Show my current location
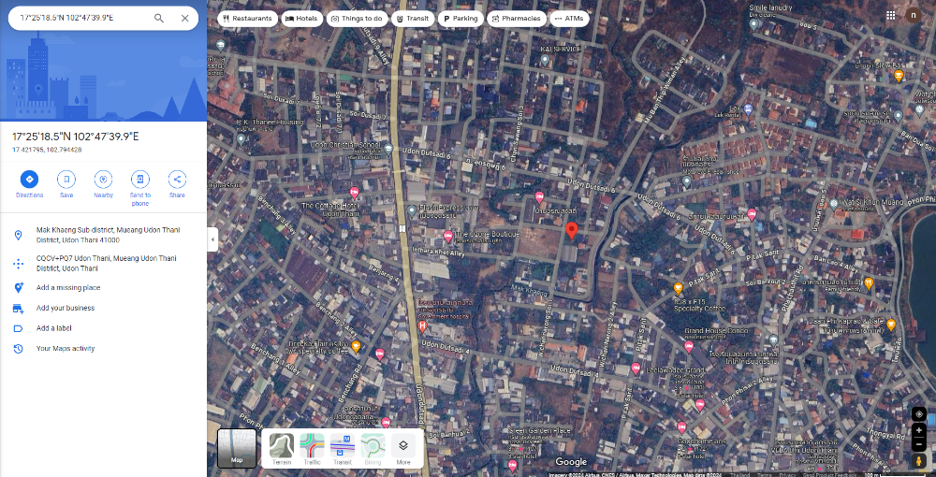The image size is (936, 477). coord(919,413)
